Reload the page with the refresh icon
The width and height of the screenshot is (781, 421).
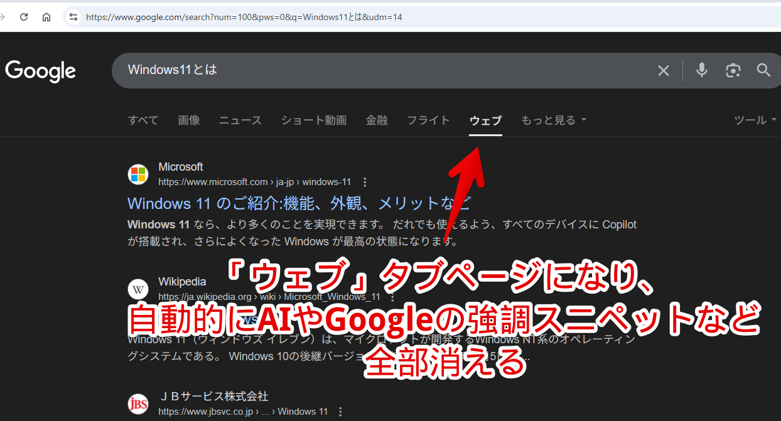point(24,17)
